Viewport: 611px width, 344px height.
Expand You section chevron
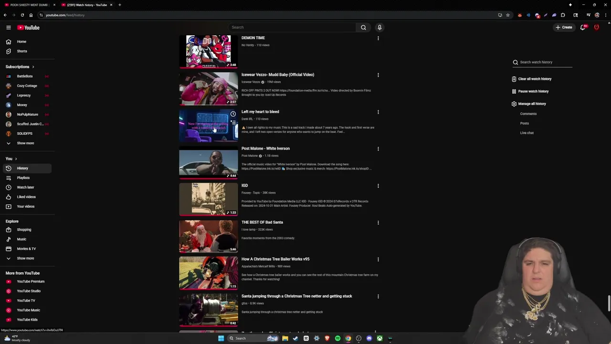(x=16, y=159)
